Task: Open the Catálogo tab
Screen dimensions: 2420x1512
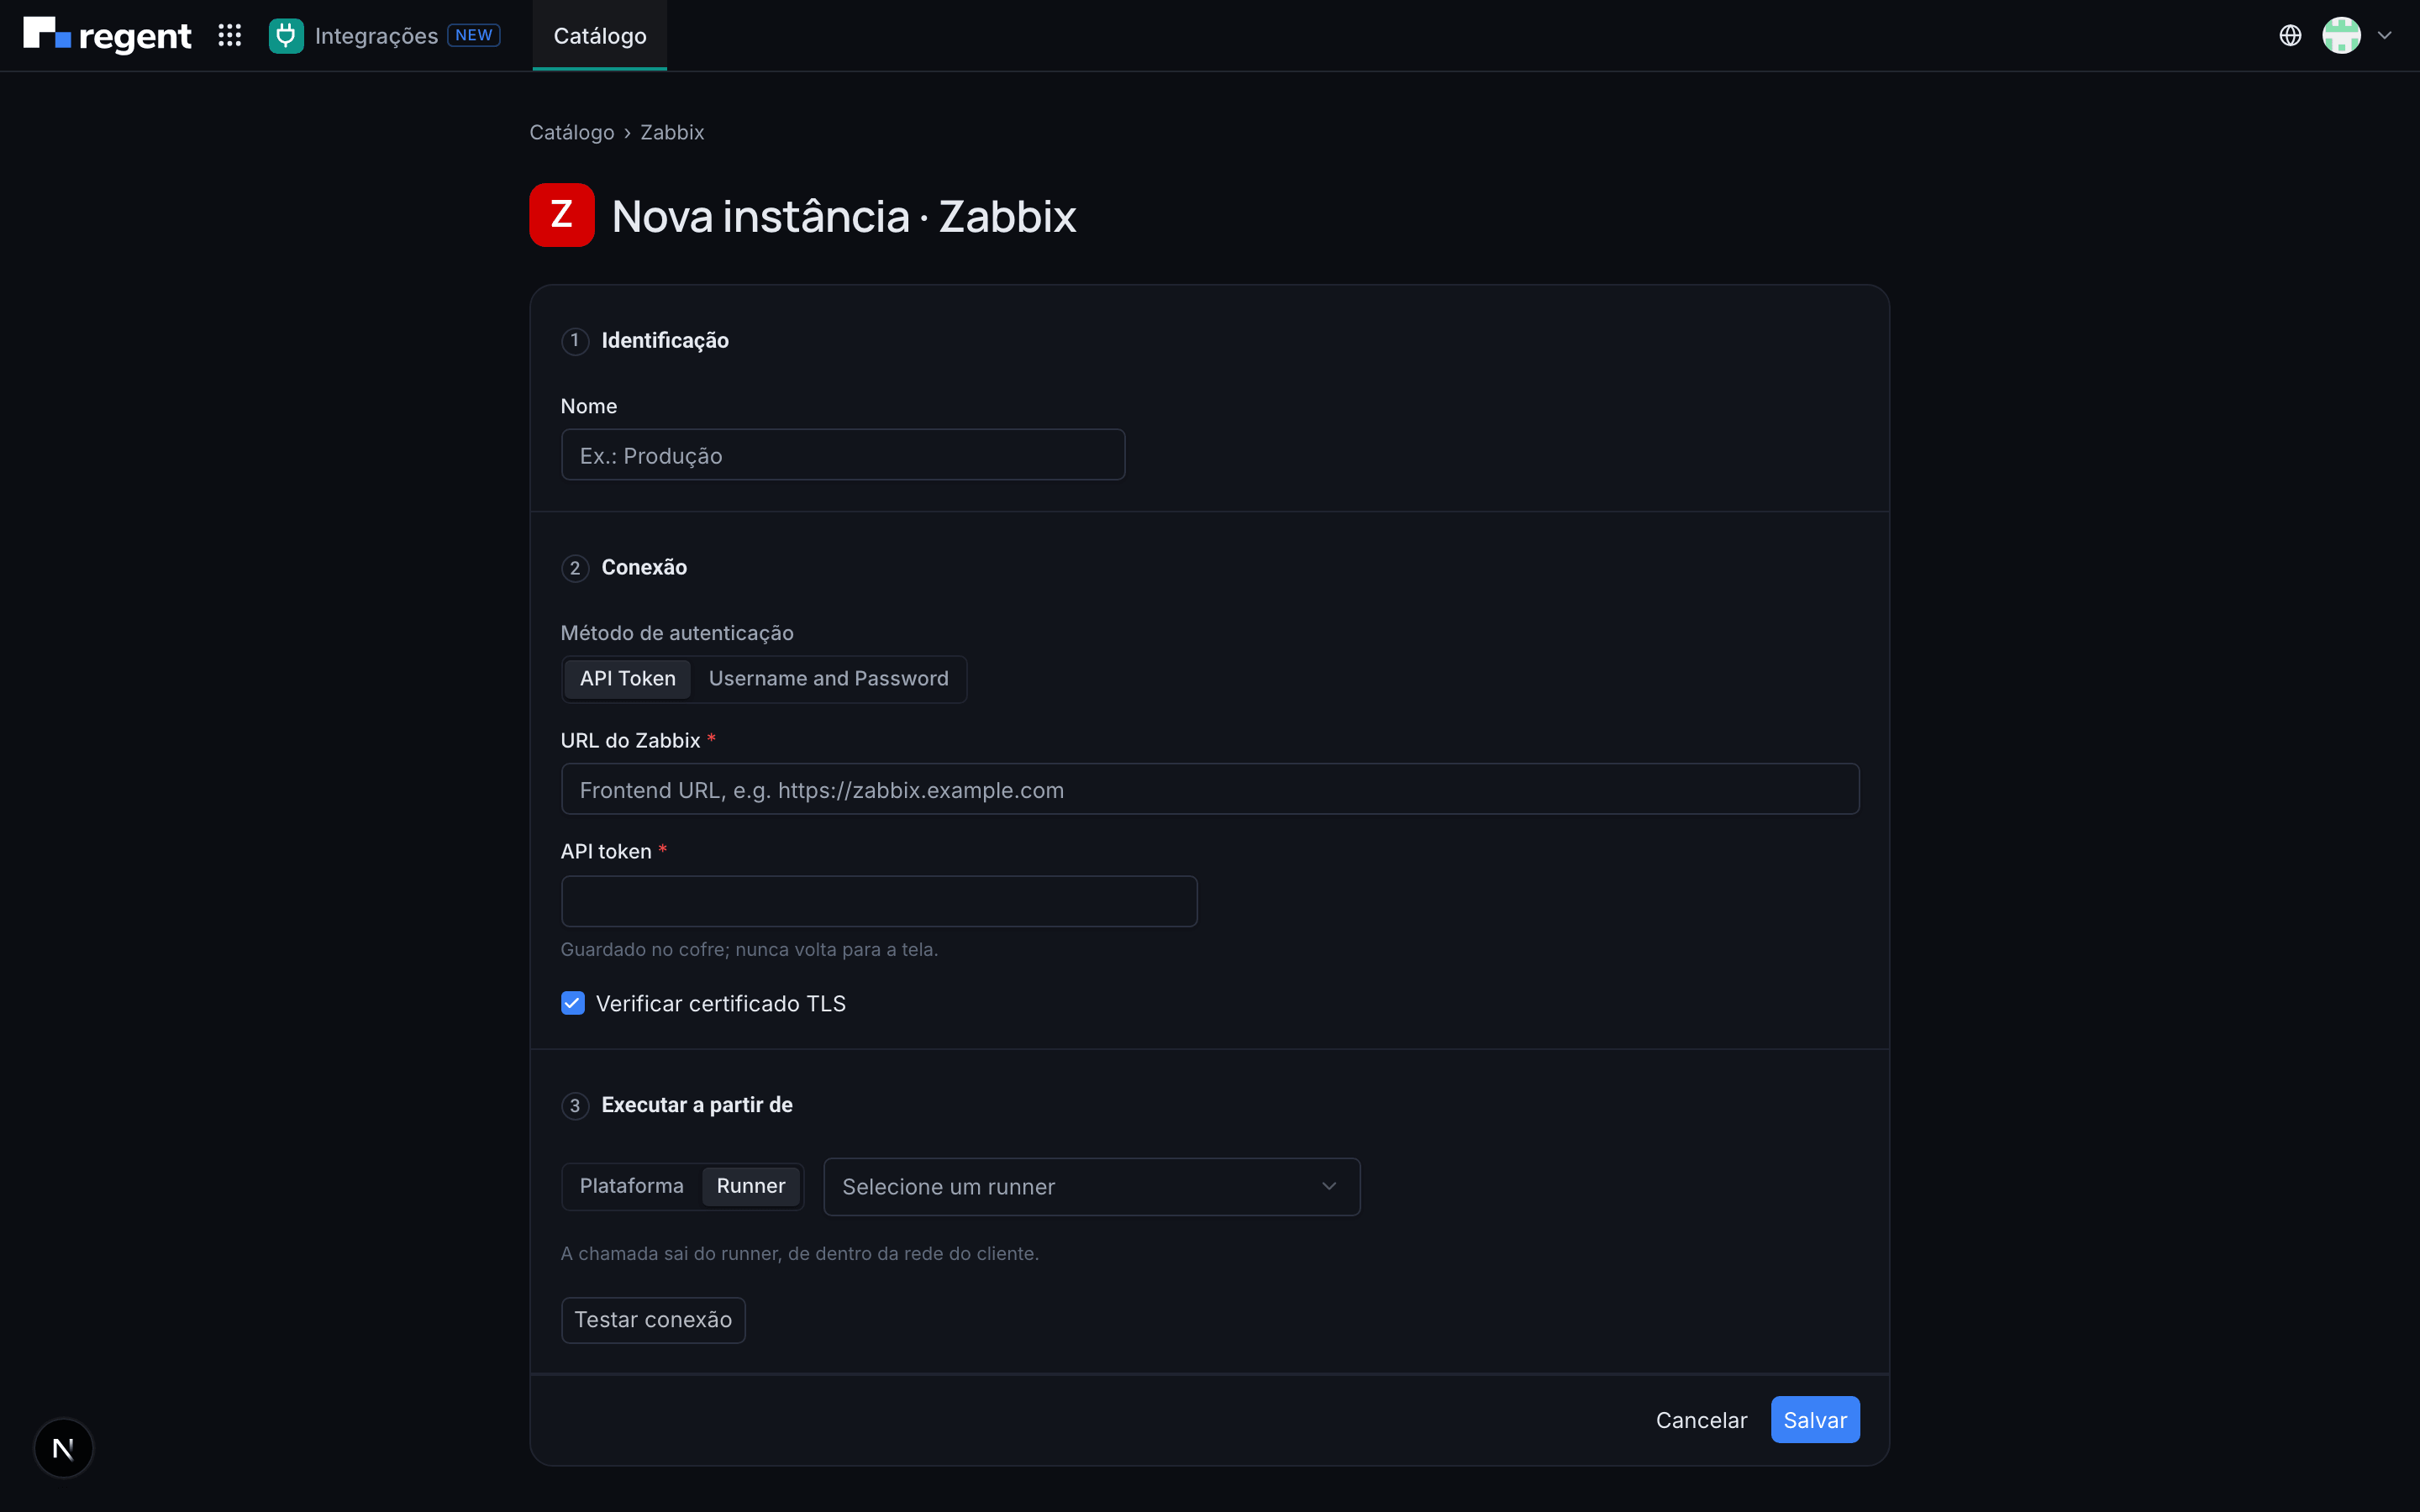Action: (x=600, y=36)
